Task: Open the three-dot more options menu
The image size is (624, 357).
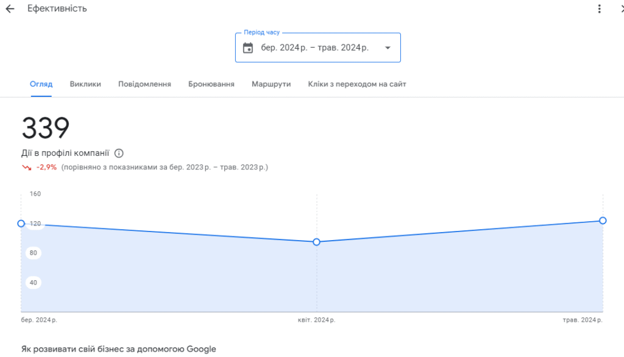Action: [600, 9]
